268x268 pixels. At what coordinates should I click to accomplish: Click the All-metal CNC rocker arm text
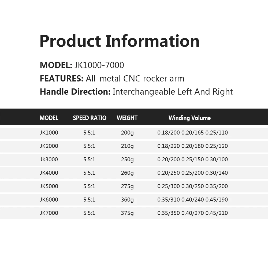click(135, 79)
